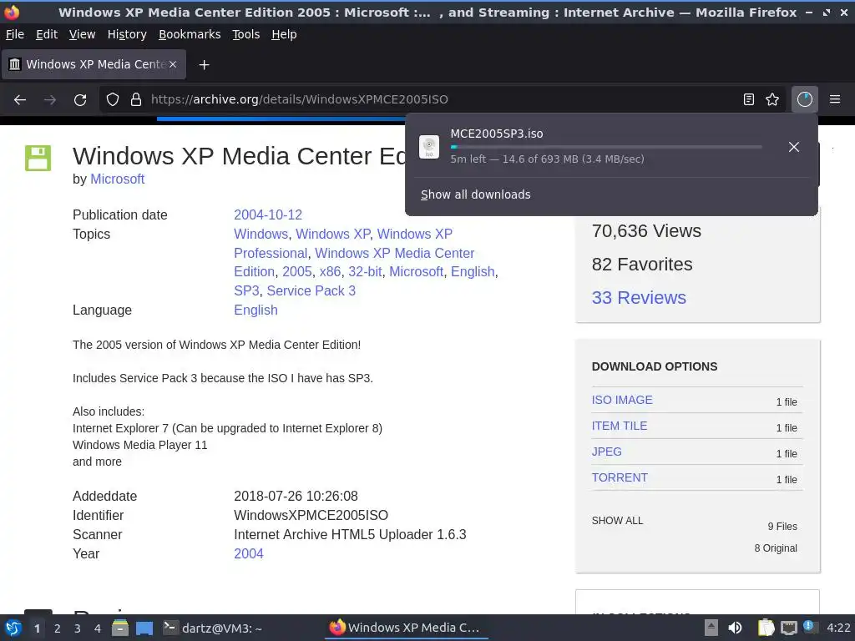The height and width of the screenshot is (641, 855).
Task: Open ITEM TILE download option
Action: [620, 426]
